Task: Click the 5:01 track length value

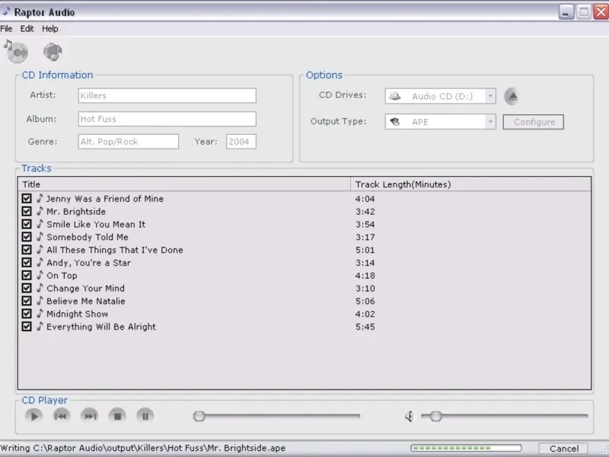Action: 365,250
